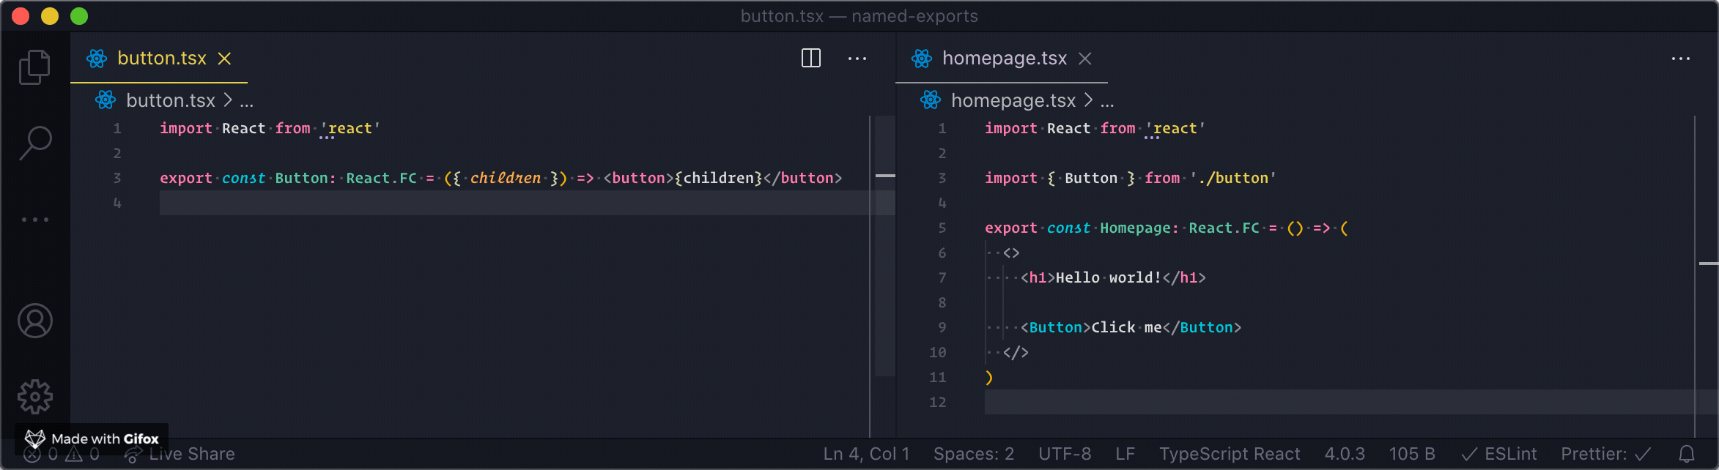Click the React icon in button.tsx breadcrumb
The image size is (1719, 470).
tap(106, 100)
